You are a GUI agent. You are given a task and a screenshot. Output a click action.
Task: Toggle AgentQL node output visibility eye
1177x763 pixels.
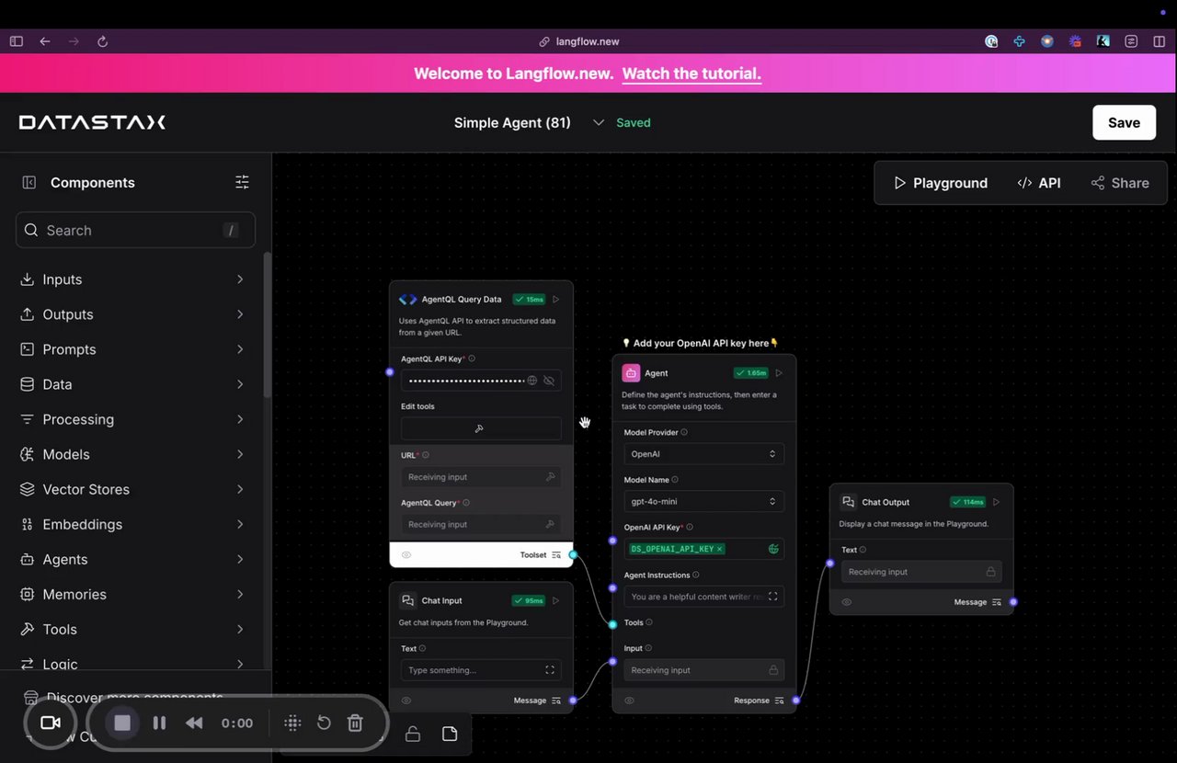406,555
